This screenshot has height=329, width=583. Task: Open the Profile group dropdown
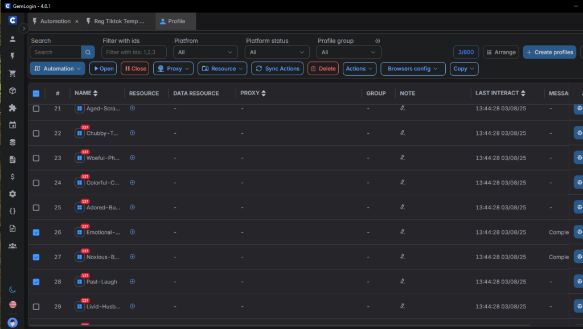pyautogui.click(x=349, y=52)
